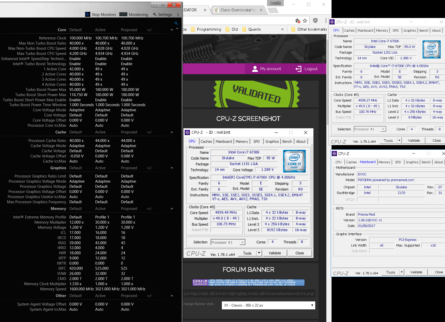
Task: Open SPD tab in EVOC mainboard CPU-Z window
Action: tap(398, 162)
